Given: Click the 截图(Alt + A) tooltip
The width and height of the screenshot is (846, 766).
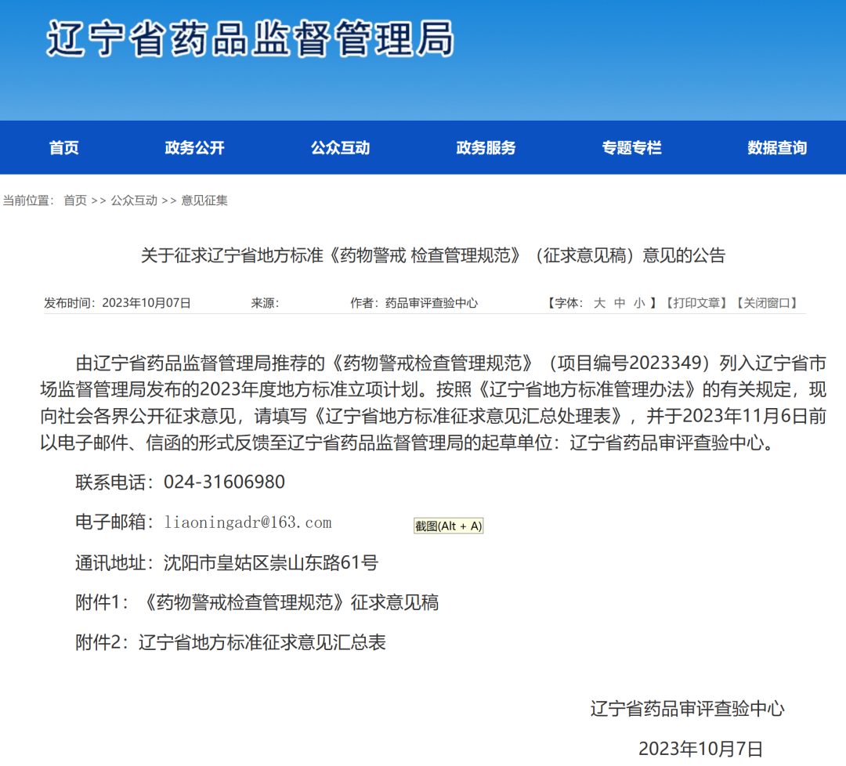Looking at the screenshot, I should click(x=448, y=526).
